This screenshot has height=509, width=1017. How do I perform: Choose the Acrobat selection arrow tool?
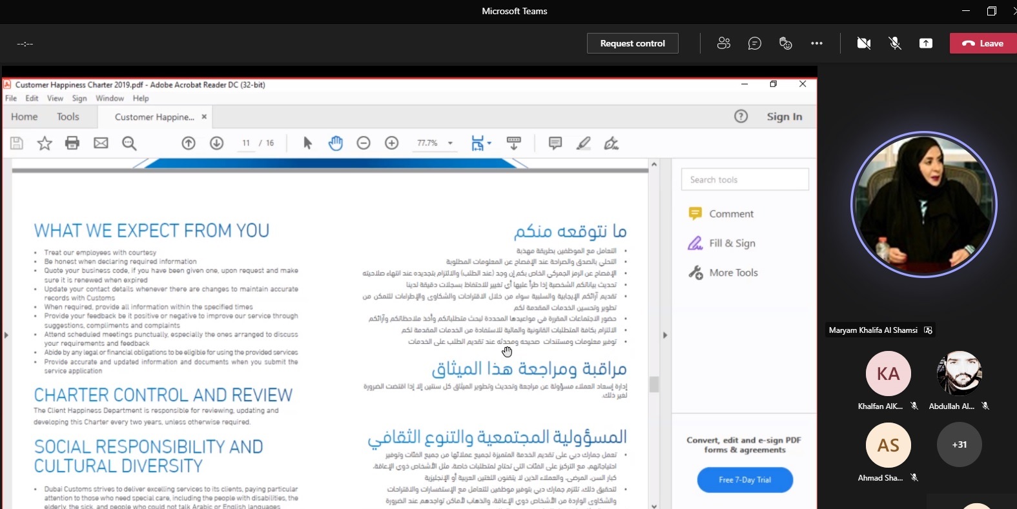coord(307,143)
